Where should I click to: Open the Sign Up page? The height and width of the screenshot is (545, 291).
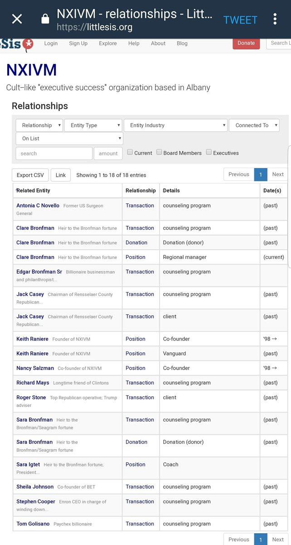(78, 43)
